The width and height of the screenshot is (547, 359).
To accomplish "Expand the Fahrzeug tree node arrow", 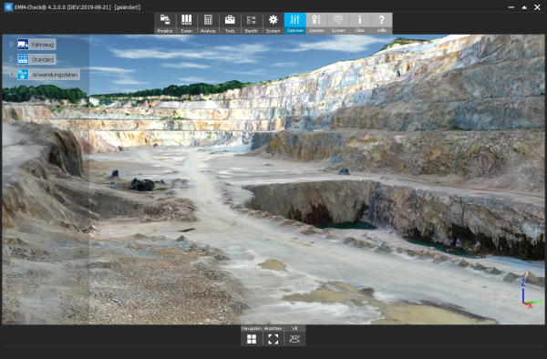I will click(x=11, y=45).
